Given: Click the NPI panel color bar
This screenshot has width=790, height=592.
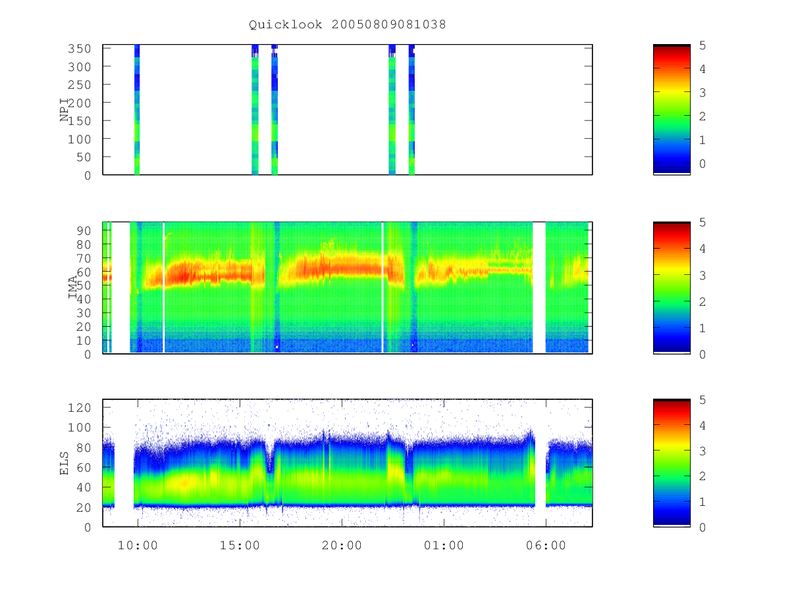Looking at the screenshot, I should pyautogui.click(x=671, y=109).
